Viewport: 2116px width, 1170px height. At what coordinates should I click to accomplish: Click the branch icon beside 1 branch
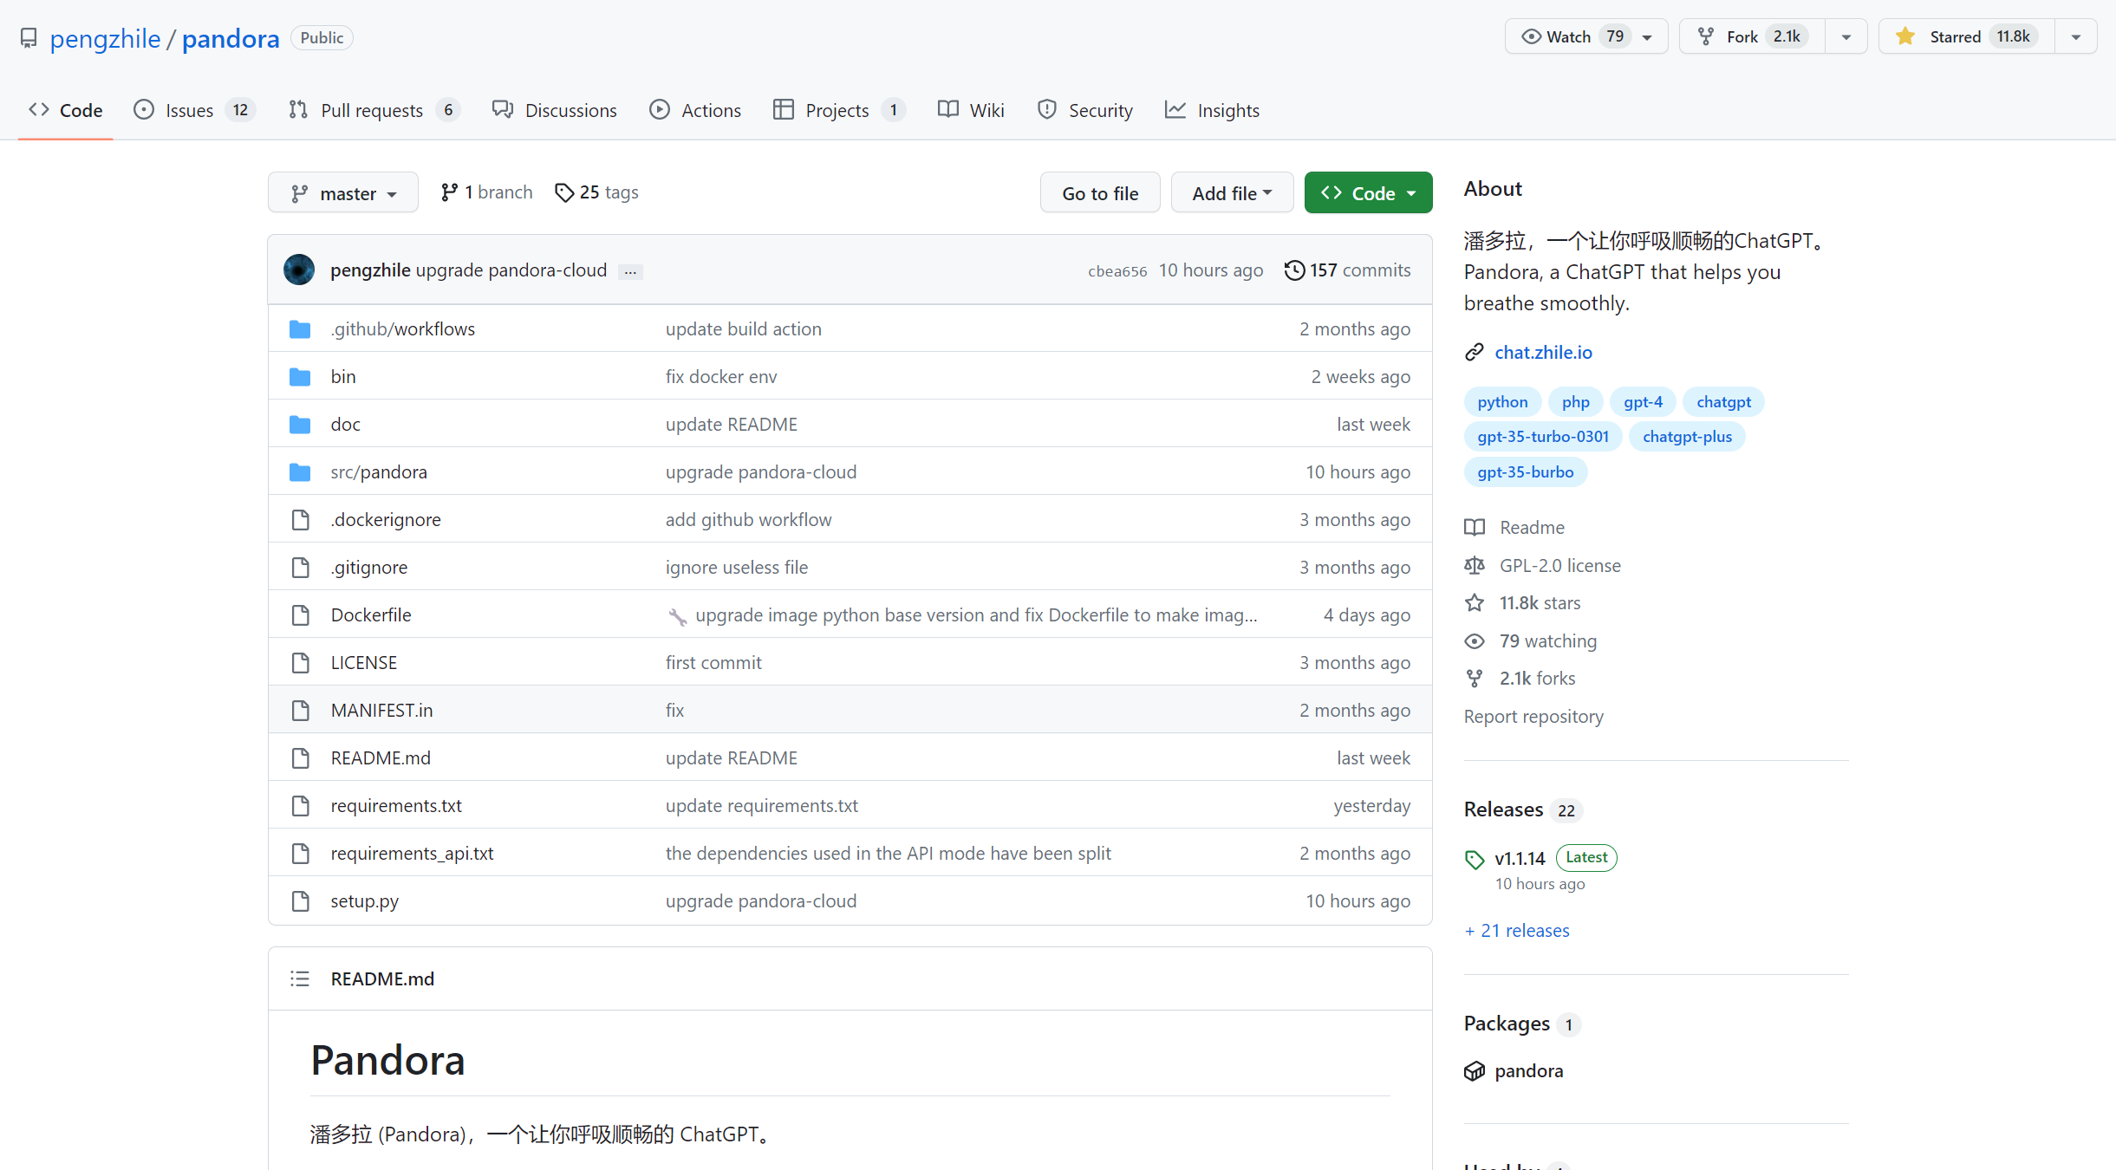coord(449,192)
